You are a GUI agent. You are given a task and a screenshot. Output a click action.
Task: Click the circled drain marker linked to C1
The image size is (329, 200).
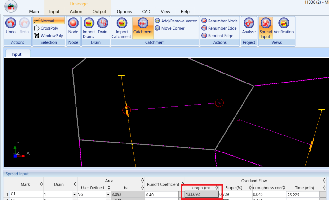click(x=127, y=110)
